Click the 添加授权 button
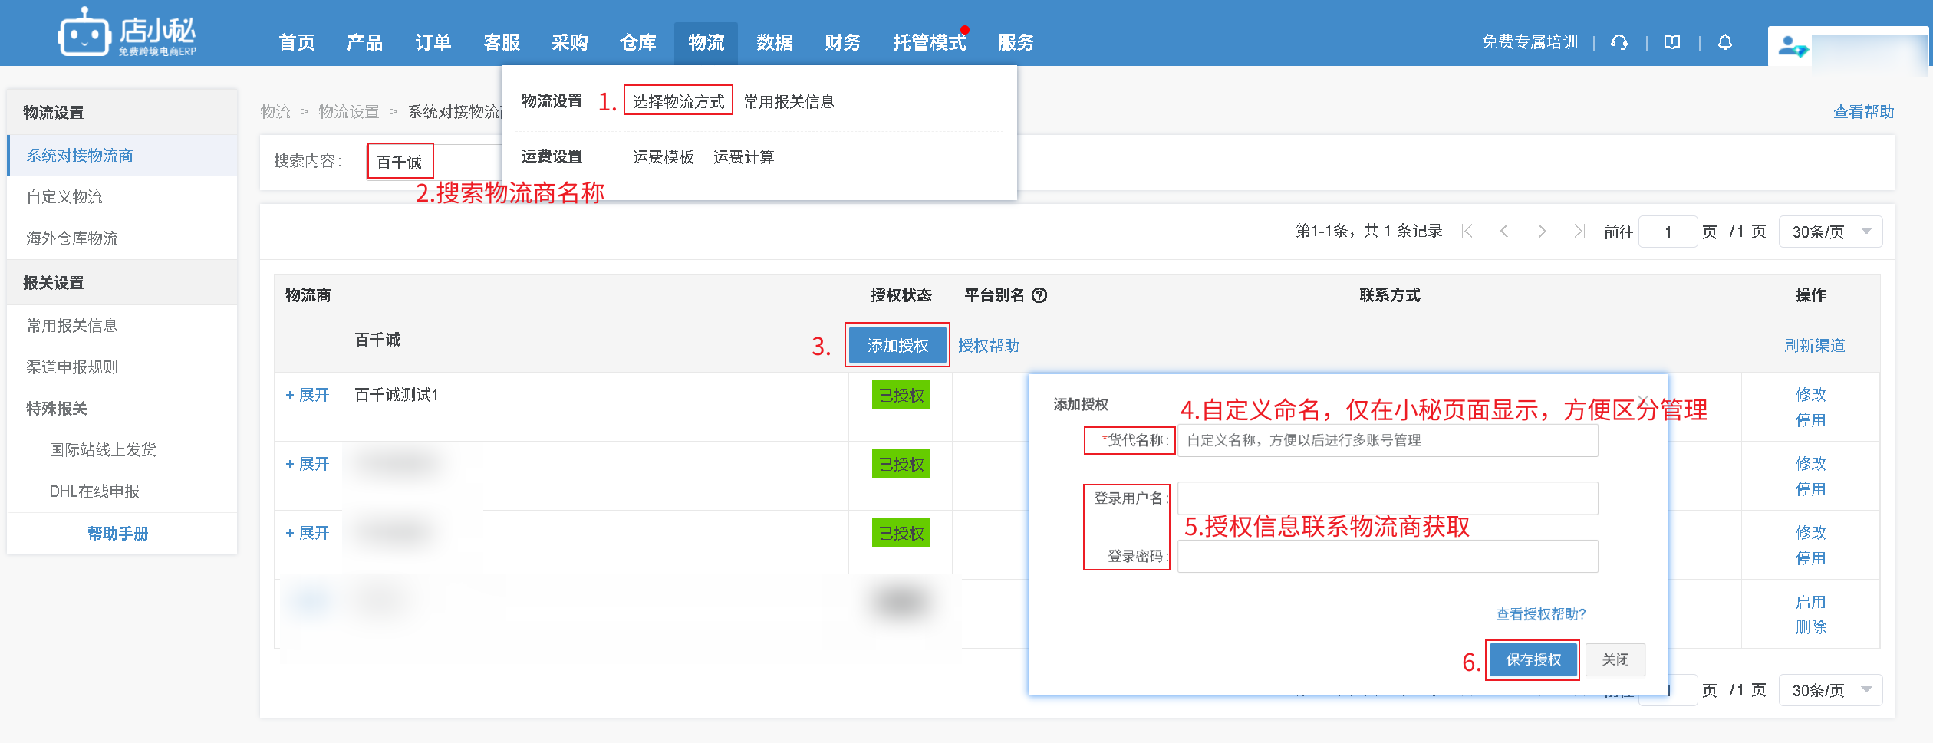Image resolution: width=1933 pixels, height=743 pixels. pos(897,346)
